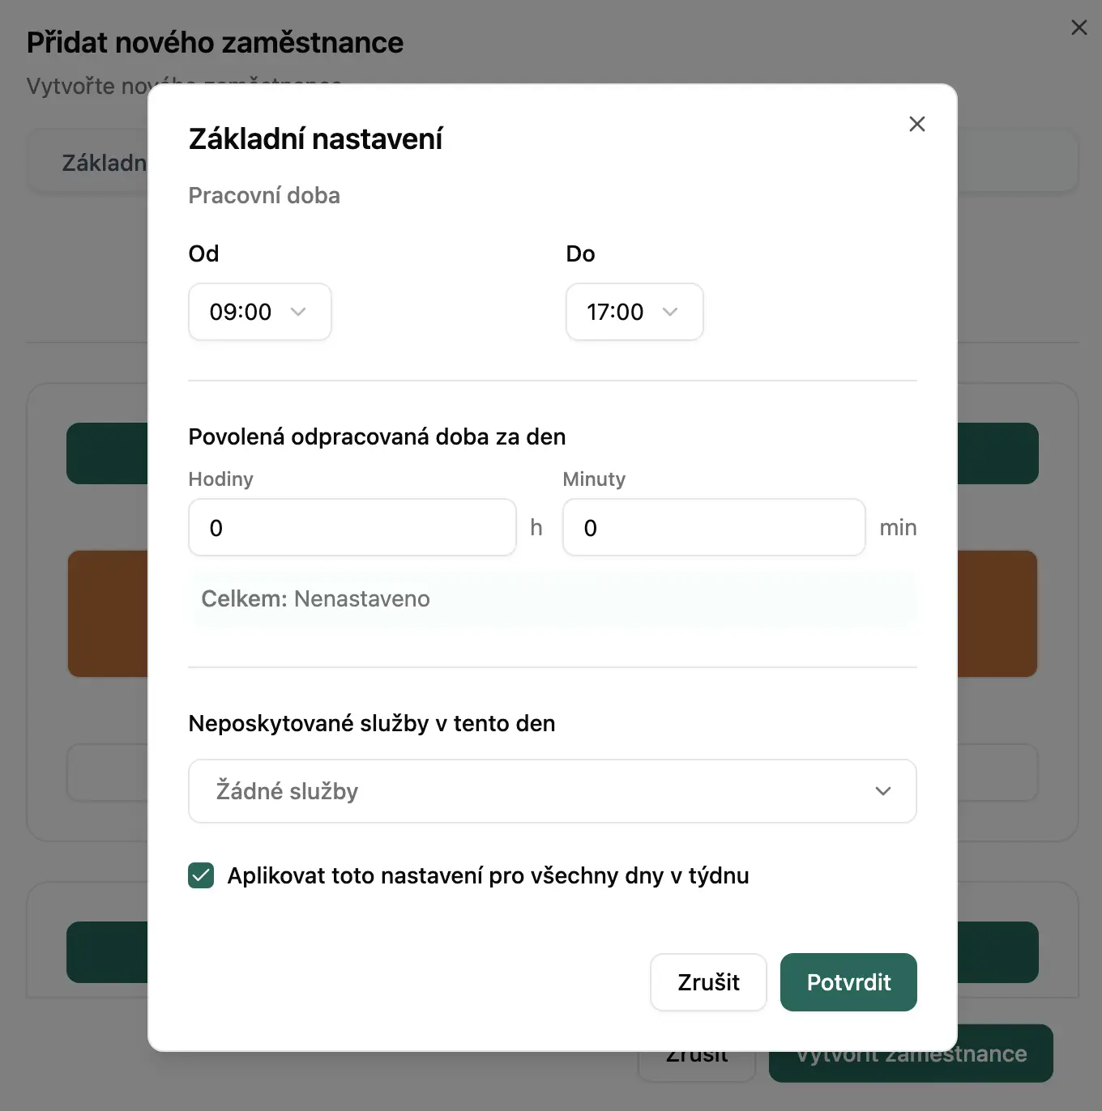This screenshot has height=1111, width=1102.
Task: Click the Minuty input field showing 0
Action: pos(713,527)
